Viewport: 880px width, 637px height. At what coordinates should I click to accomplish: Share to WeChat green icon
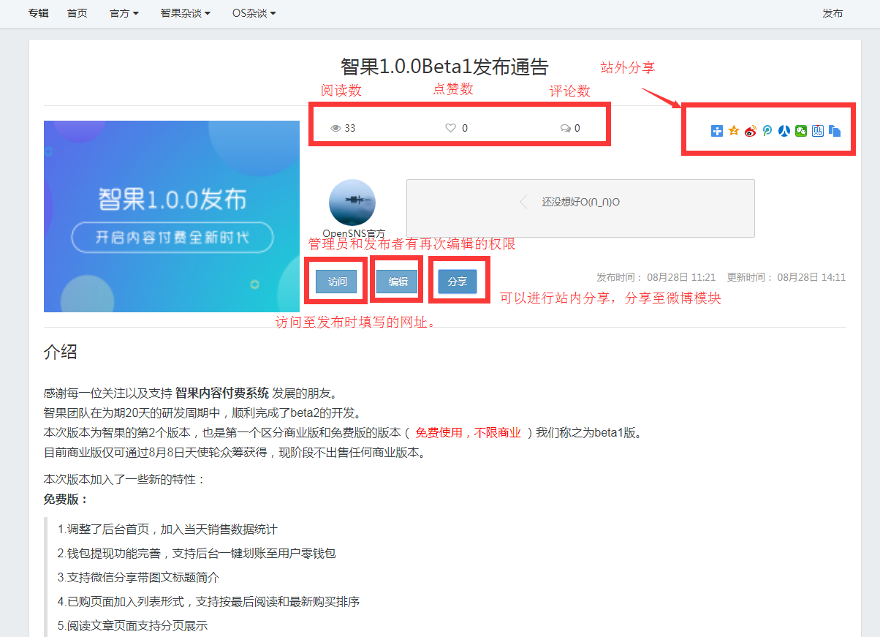click(801, 131)
